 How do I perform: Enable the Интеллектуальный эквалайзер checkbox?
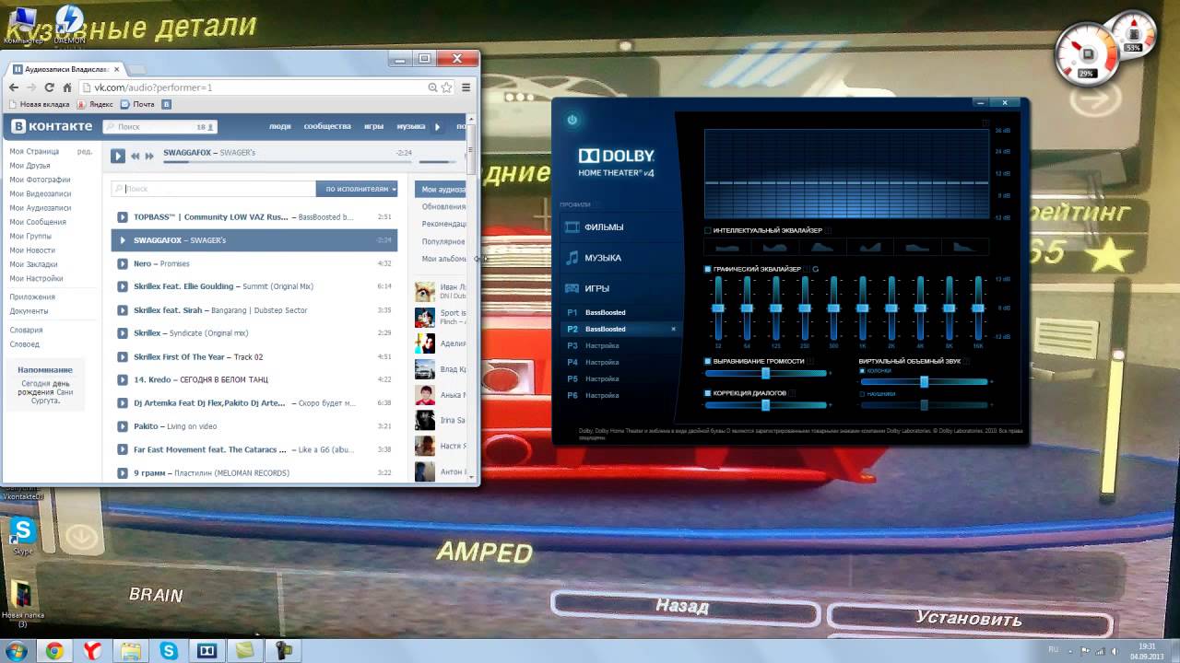point(708,230)
